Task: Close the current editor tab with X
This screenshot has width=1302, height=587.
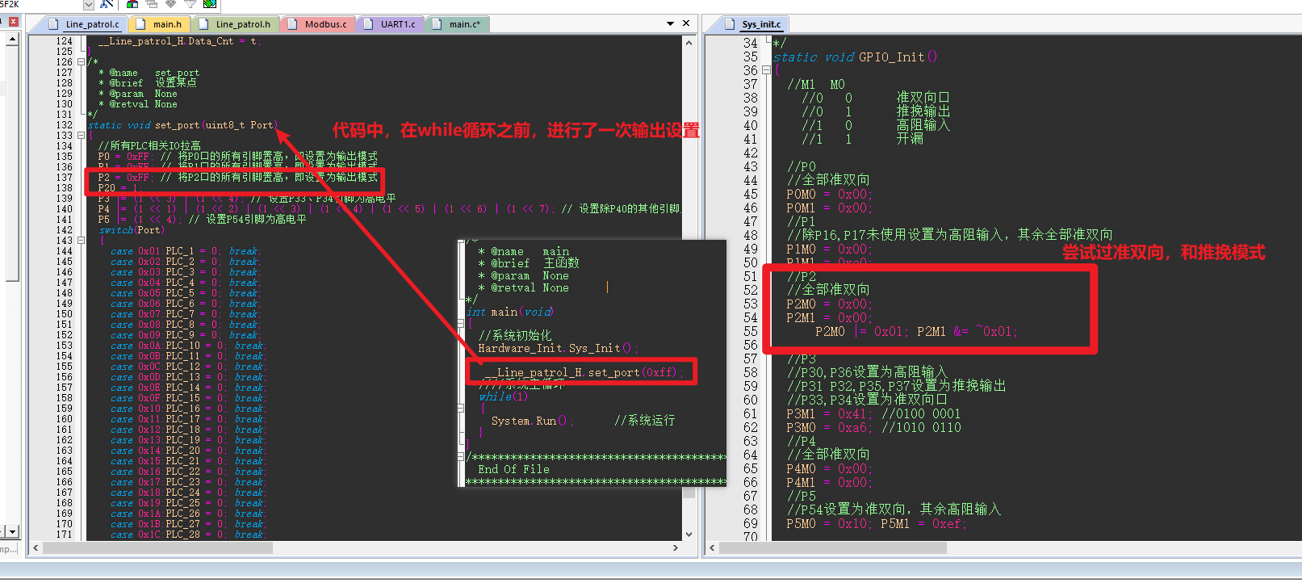Action: [686, 23]
